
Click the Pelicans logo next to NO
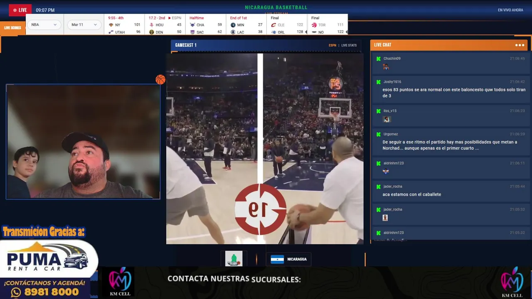click(x=314, y=32)
